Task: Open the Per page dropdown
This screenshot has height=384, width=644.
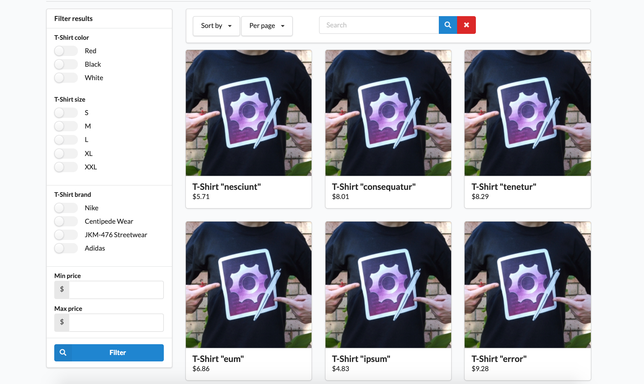Action: [266, 26]
